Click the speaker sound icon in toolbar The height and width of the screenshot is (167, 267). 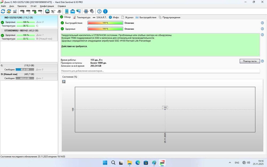[92, 11]
